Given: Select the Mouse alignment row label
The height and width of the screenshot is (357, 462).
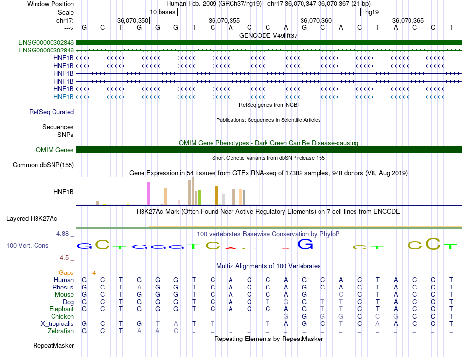Looking at the screenshot, I should click(x=64, y=295).
